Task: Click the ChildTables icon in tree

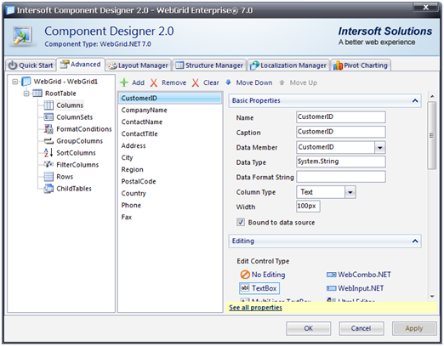Action: point(48,189)
